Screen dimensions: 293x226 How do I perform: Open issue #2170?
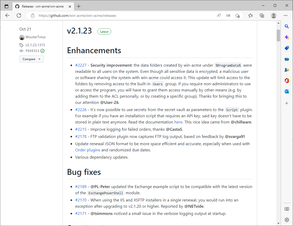tap(81, 200)
